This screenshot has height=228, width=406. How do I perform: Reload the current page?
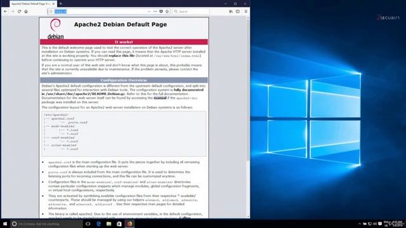(x=19, y=11)
